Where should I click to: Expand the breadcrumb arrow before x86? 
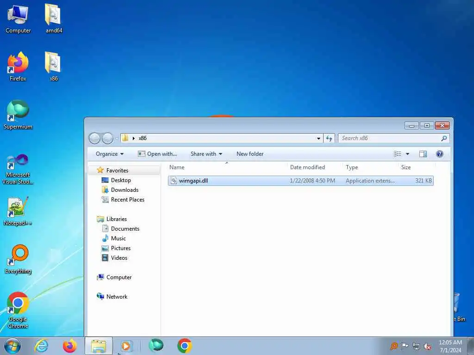(x=134, y=138)
